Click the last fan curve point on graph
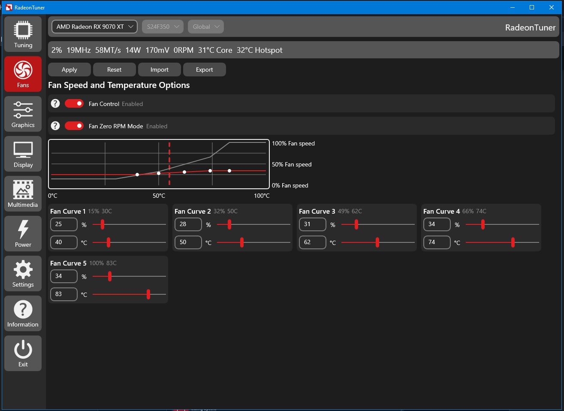 229,171
